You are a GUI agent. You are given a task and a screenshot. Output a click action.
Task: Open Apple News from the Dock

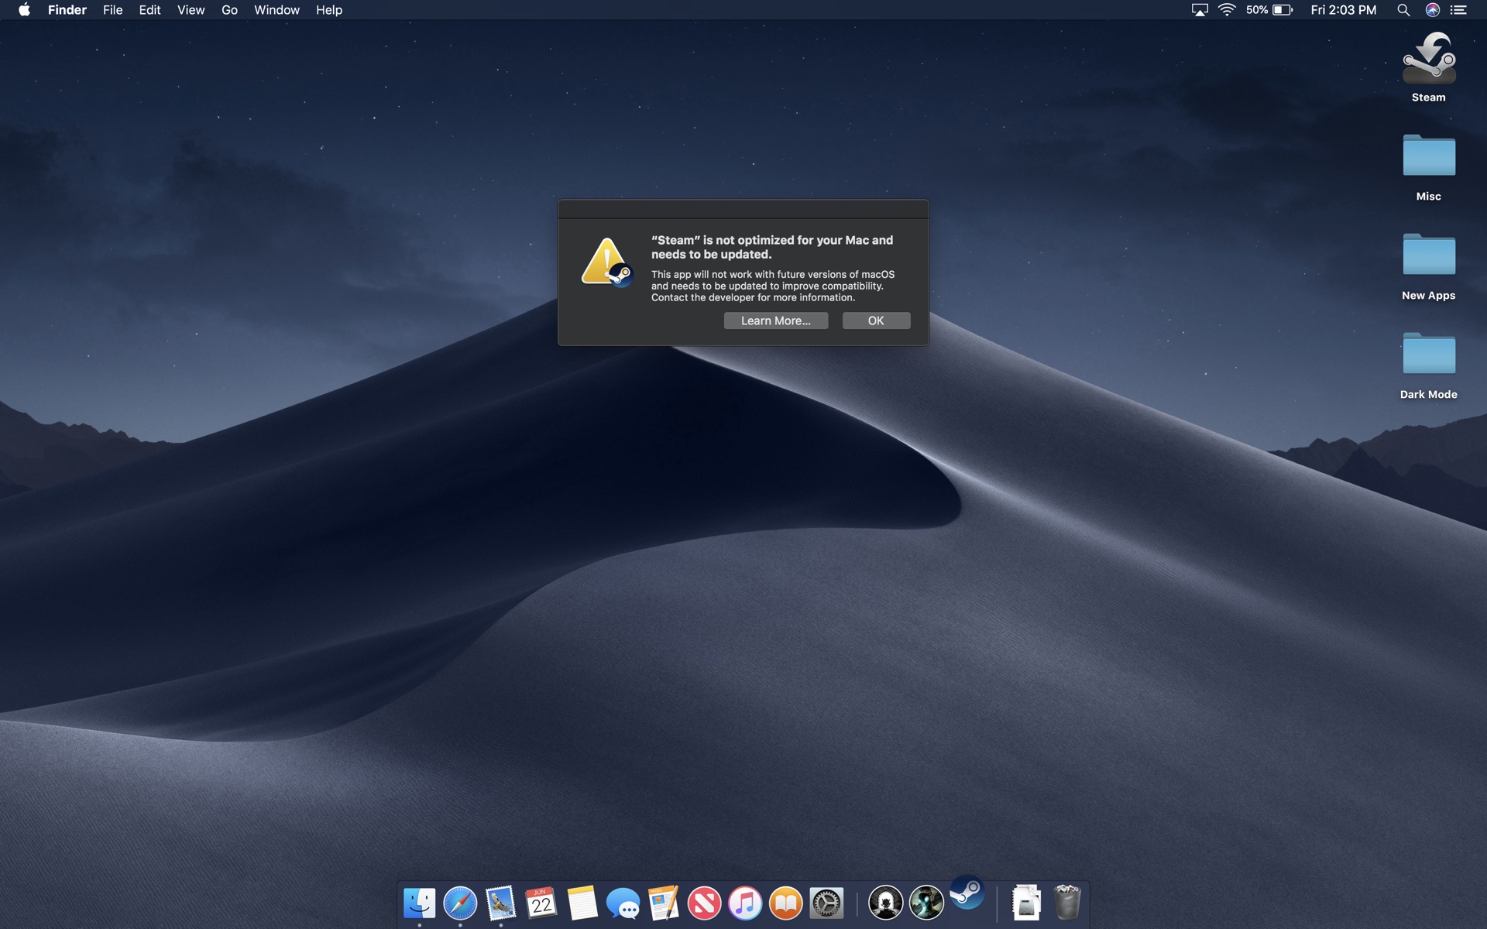click(705, 903)
